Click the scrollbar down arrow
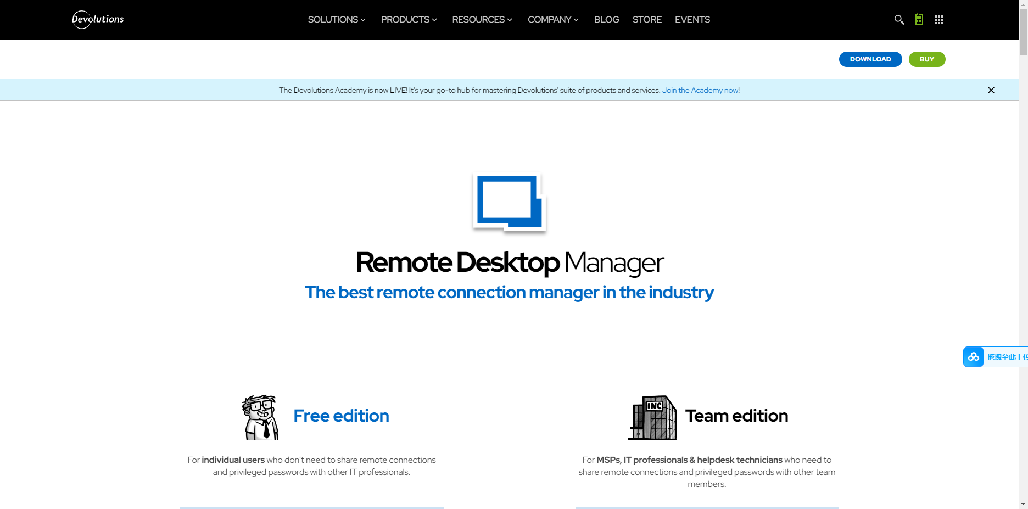The image size is (1028, 509). (x=1023, y=504)
